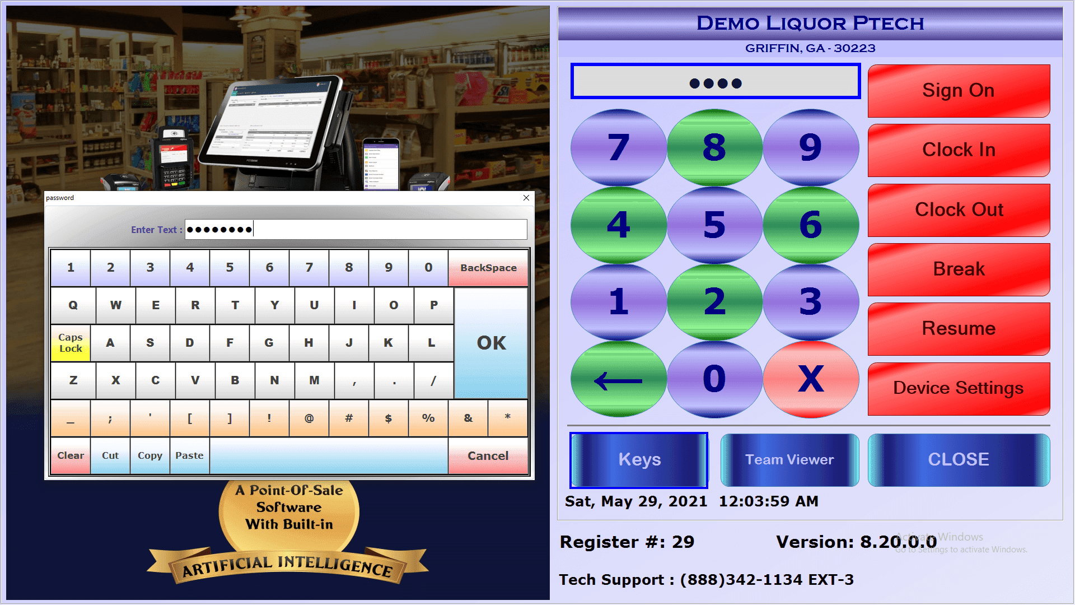Press the Clear button on keyboard
The height and width of the screenshot is (605, 1075).
click(x=71, y=454)
